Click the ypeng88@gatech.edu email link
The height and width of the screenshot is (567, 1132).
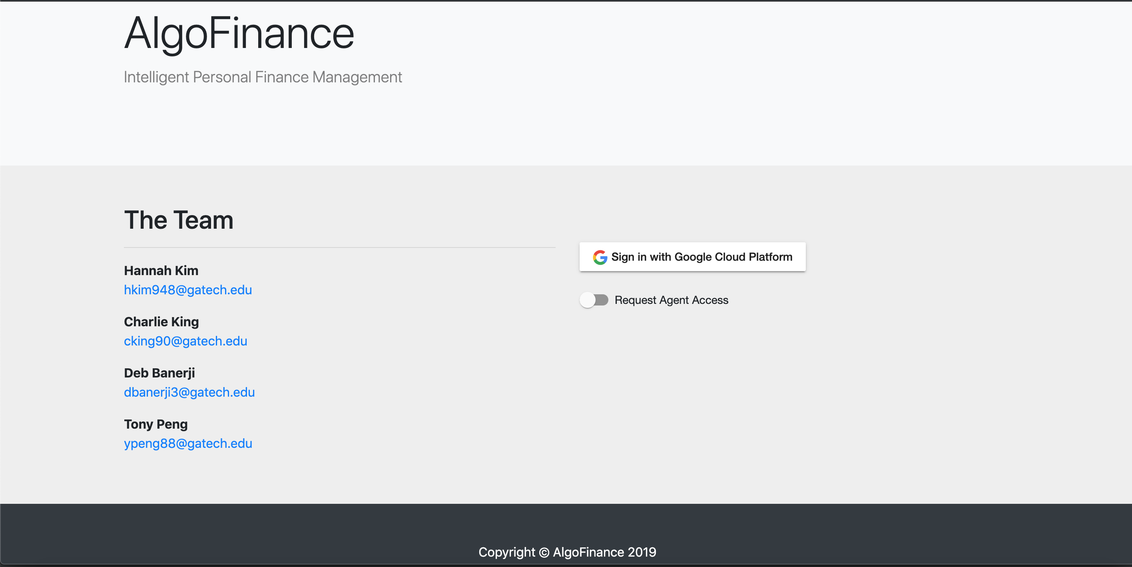click(x=187, y=443)
